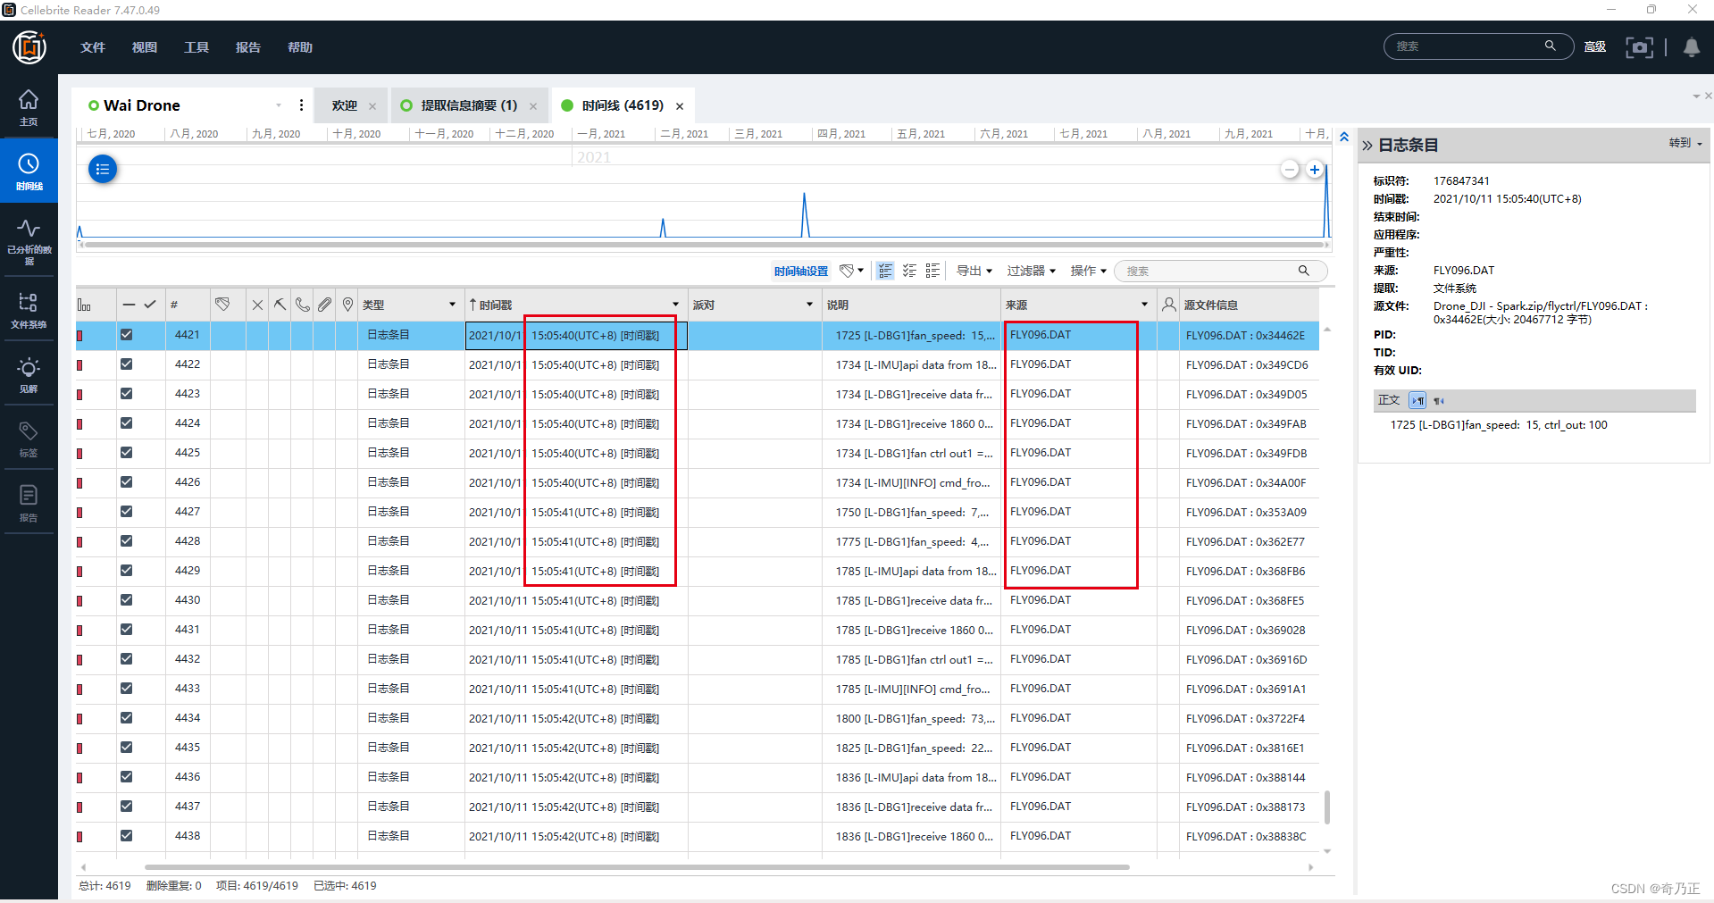This screenshot has width=1714, height=903.
Task: Click the timeline chart horizontal range slider
Action: [x=704, y=244]
